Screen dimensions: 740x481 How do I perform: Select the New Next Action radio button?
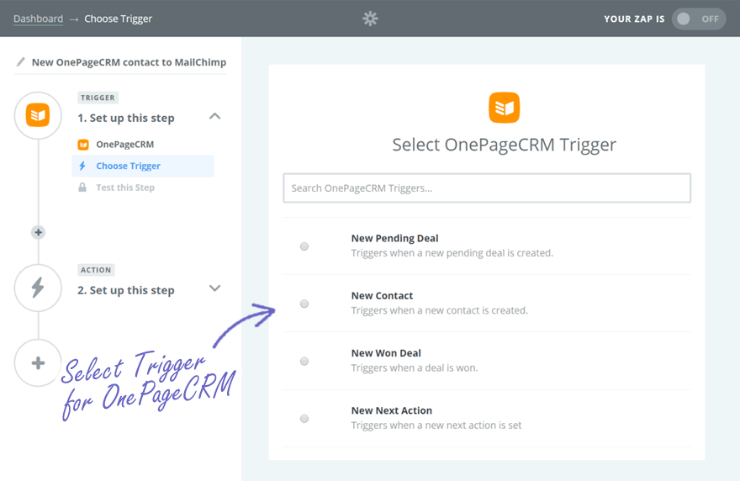point(304,419)
